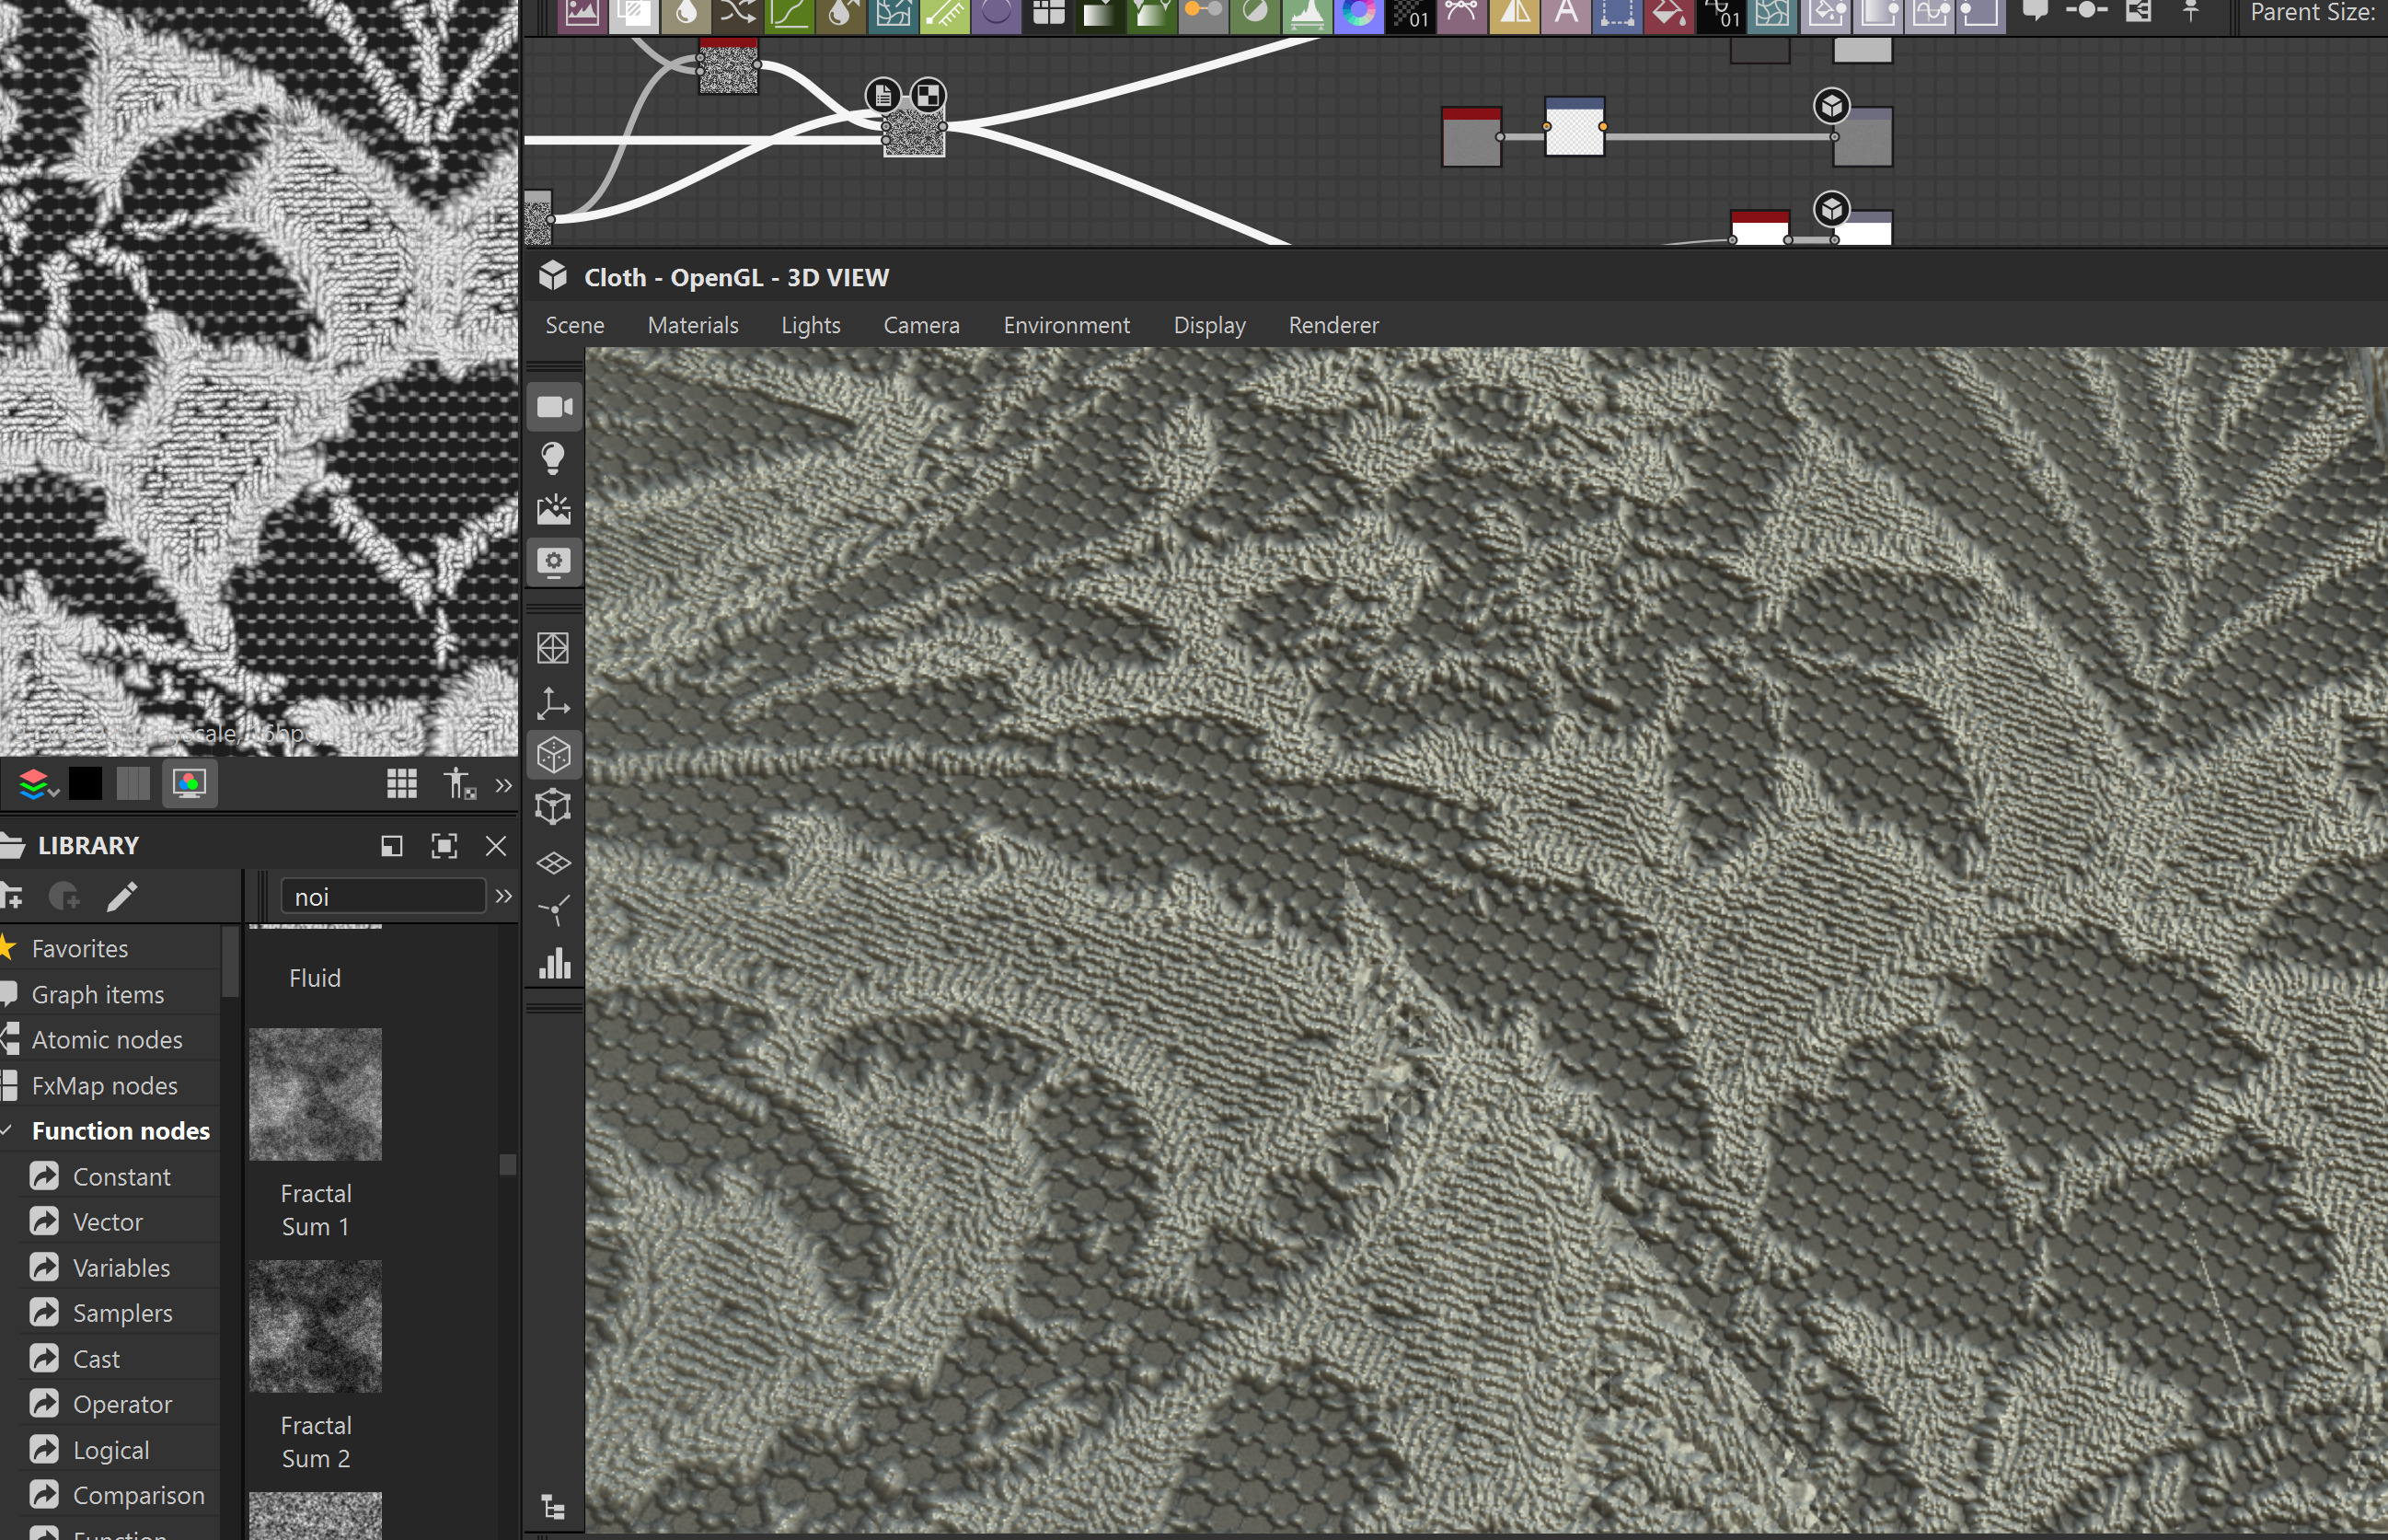Screen dimensions: 2388x1540
Task: Toggle the perspective cube view button
Action: 554,755
